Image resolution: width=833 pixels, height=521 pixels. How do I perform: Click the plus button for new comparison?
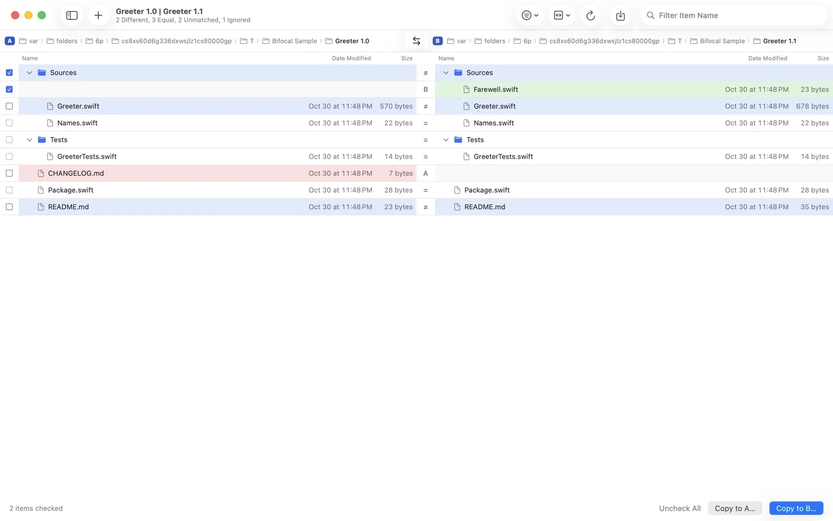point(98,16)
